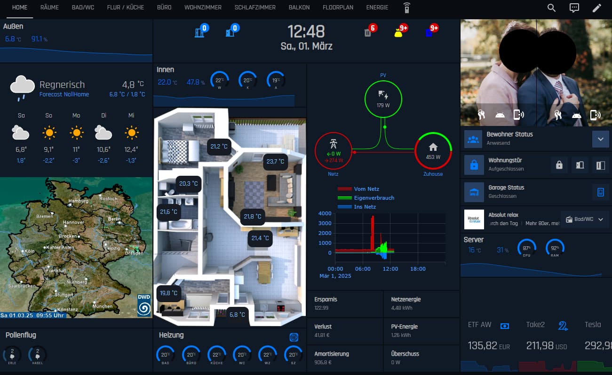
Task: Click the pencil edit dashboard icon
Action: [597, 8]
